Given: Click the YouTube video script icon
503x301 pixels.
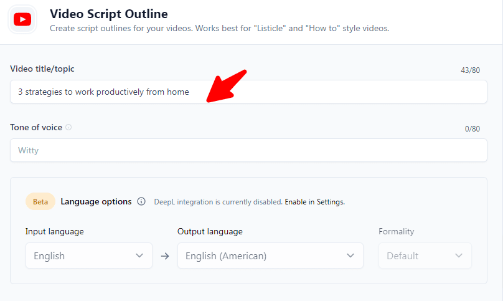Looking at the screenshot, I should click(x=22, y=19).
